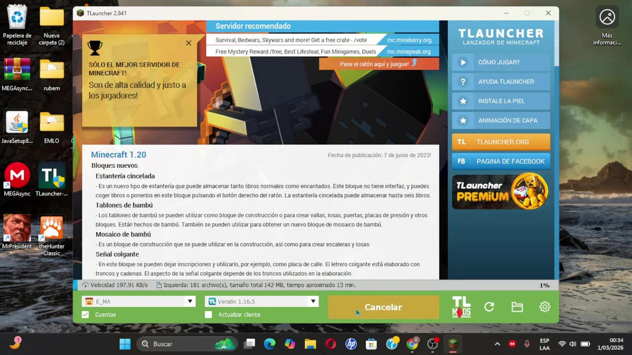632x355 pixels.
Task: Open Task View on the taskbar
Action: pyautogui.click(x=249, y=344)
